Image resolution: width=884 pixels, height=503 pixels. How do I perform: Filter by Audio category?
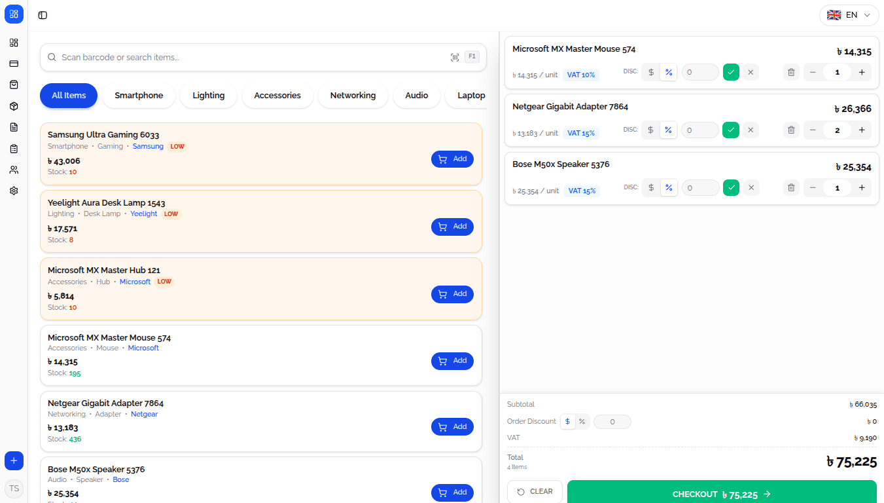(x=416, y=96)
